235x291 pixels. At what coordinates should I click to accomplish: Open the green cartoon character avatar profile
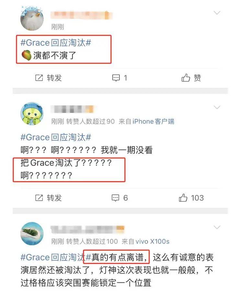click(x=32, y=114)
